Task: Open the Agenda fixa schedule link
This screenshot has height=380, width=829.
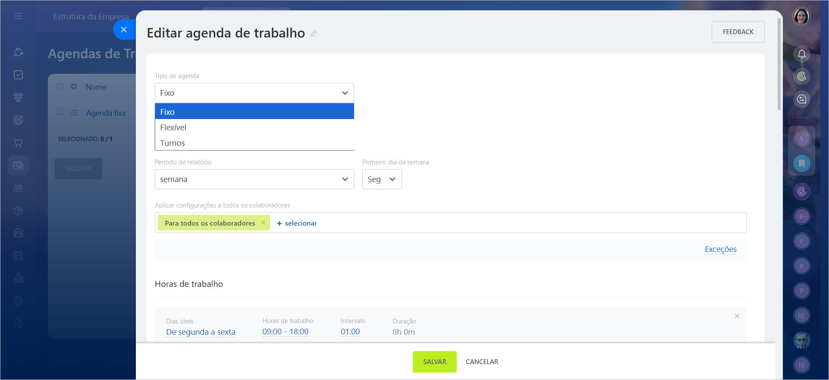Action: (106, 113)
